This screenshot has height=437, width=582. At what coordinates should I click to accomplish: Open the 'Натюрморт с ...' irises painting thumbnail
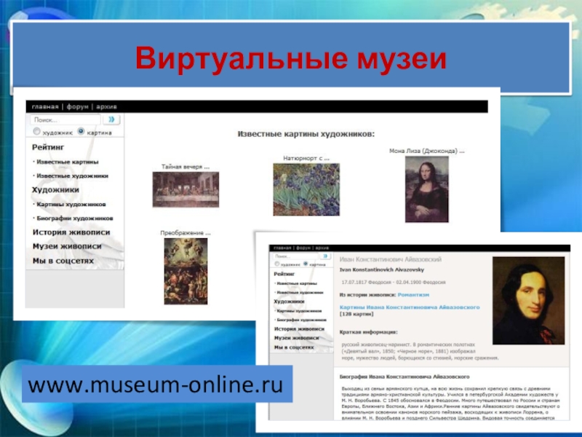(x=306, y=189)
